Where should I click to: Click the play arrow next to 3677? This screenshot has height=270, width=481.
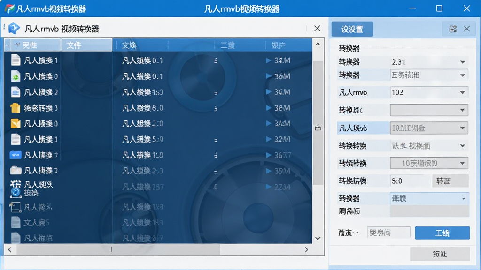tap(268, 155)
